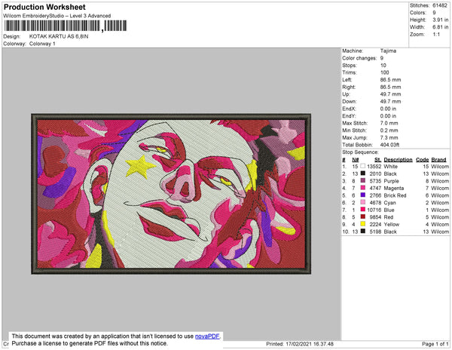Click the Max Jump value '7.3 mm'
The image size is (452, 350).
coord(389,137)
